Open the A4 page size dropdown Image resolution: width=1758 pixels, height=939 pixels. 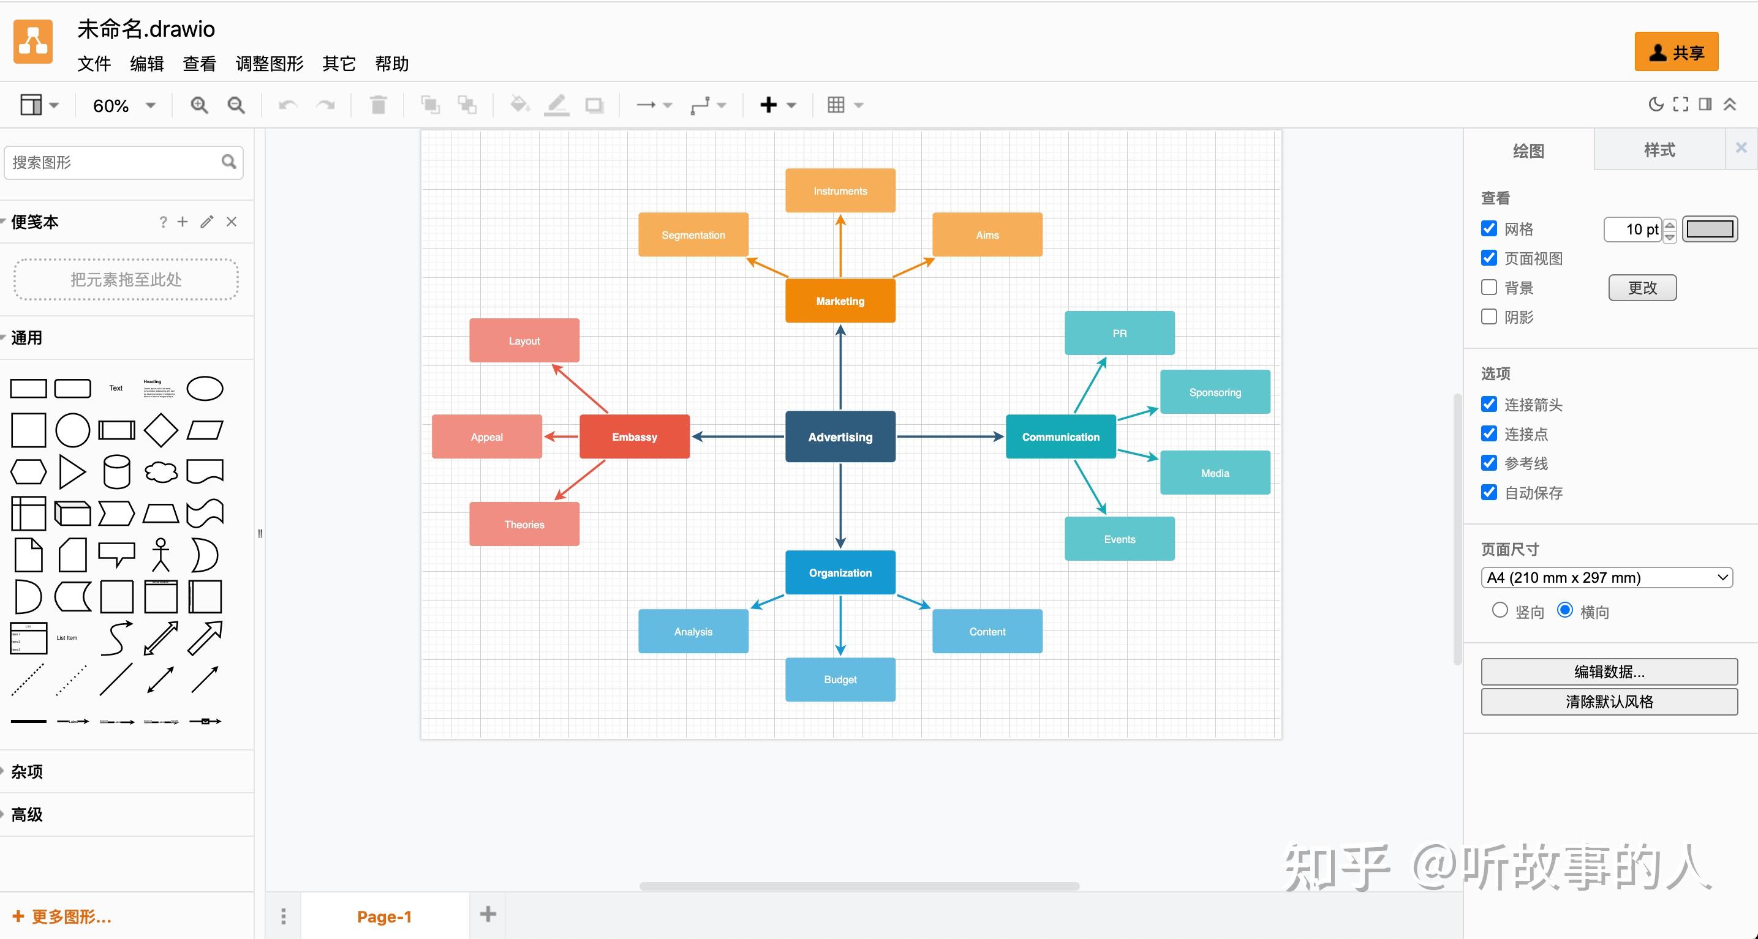(x=1607, y=578)
